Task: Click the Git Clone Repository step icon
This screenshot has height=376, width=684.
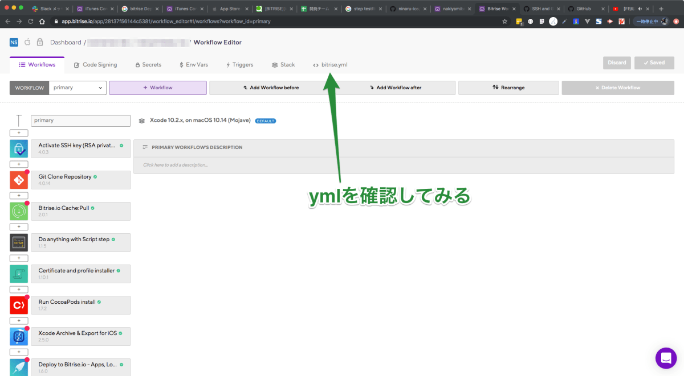Action: point(19,180)
